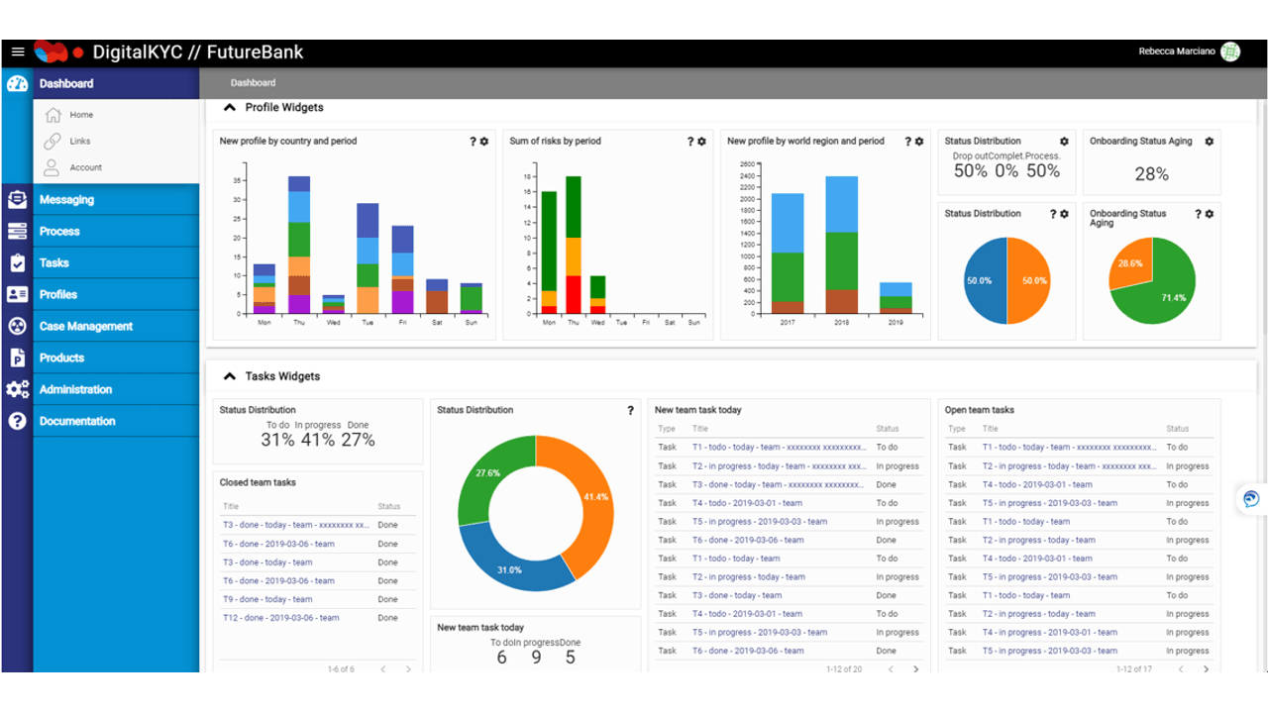The image size is (1268, 713).
Task: Open help for Sum of risks by period
Action: 690,142
